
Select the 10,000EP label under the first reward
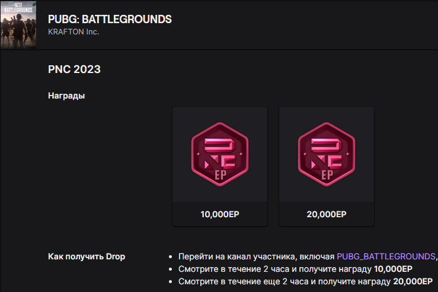click(x=220, y=214)
